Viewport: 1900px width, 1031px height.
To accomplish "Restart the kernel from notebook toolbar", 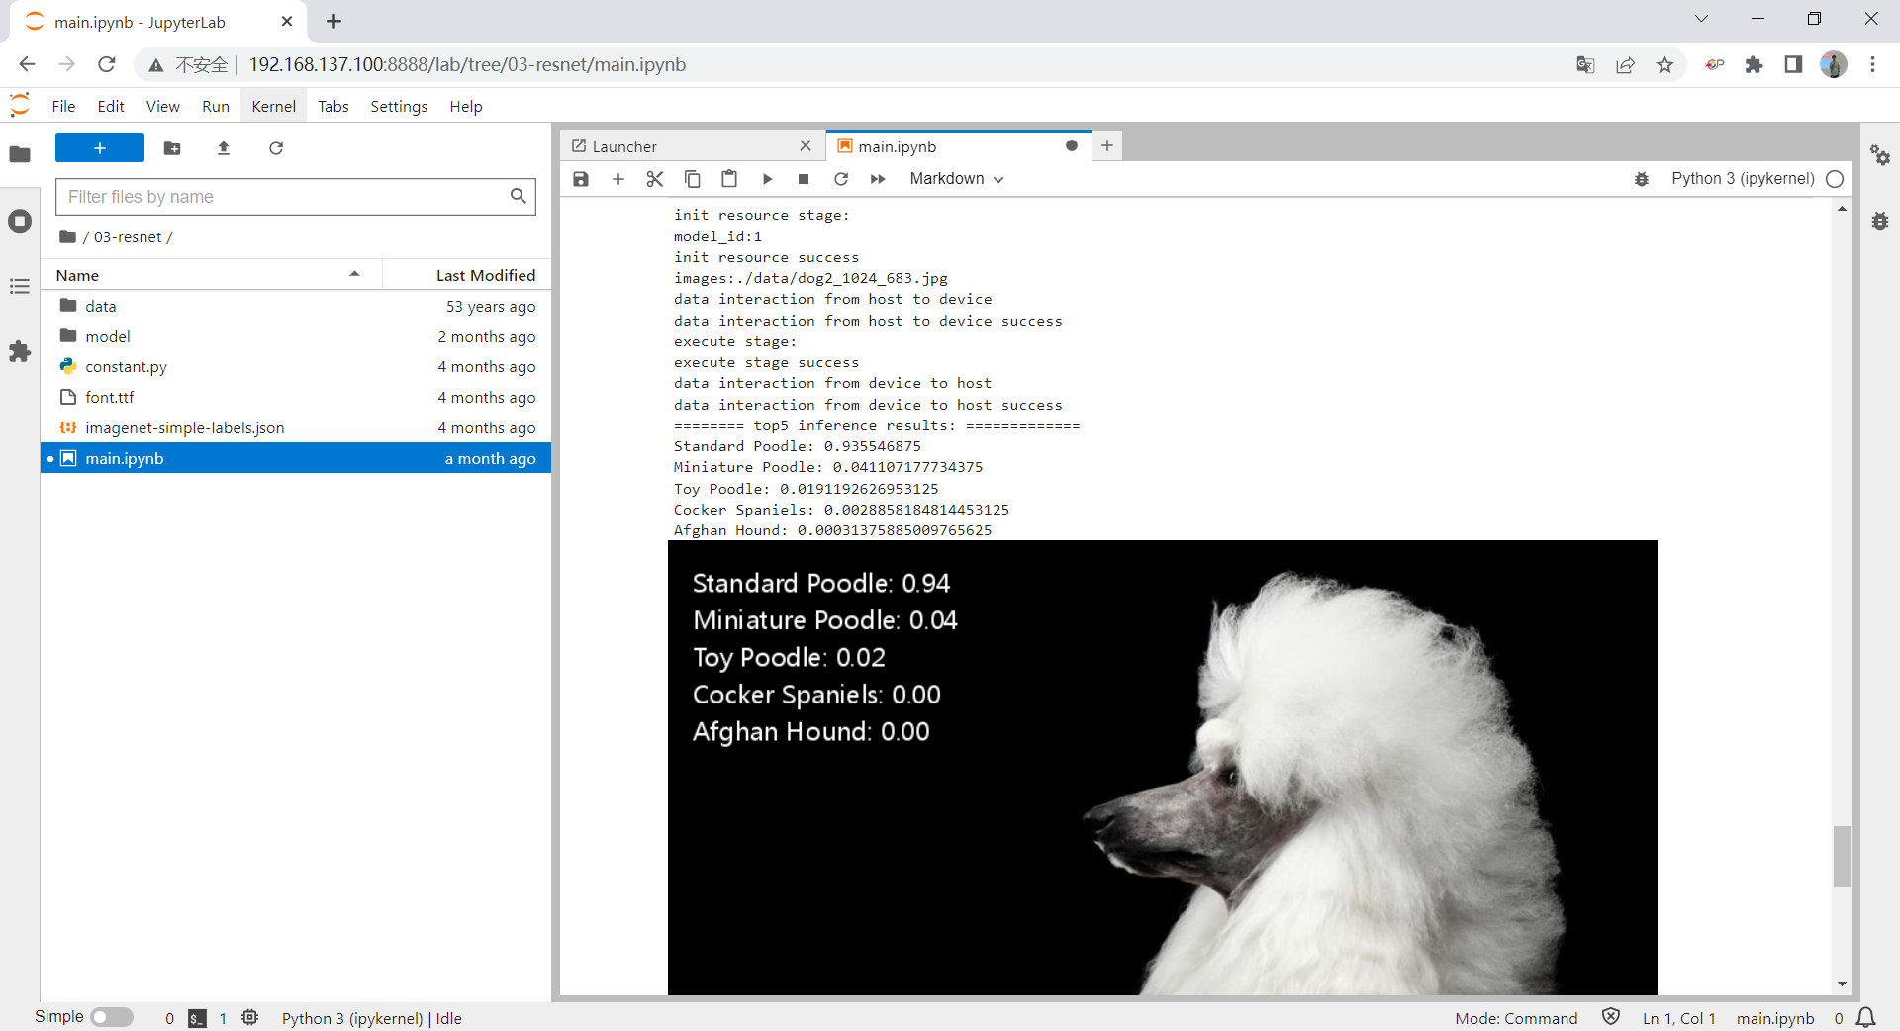I will click(841, 179).
